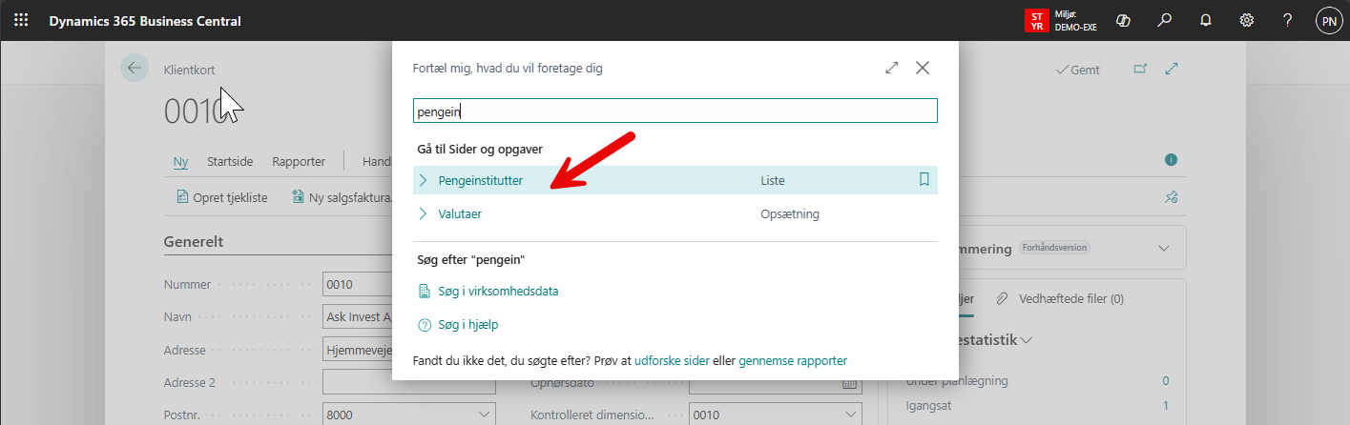Open the PN user account avatar
This screenshot has height=425, width=1350.
[x=1327, y=20]
